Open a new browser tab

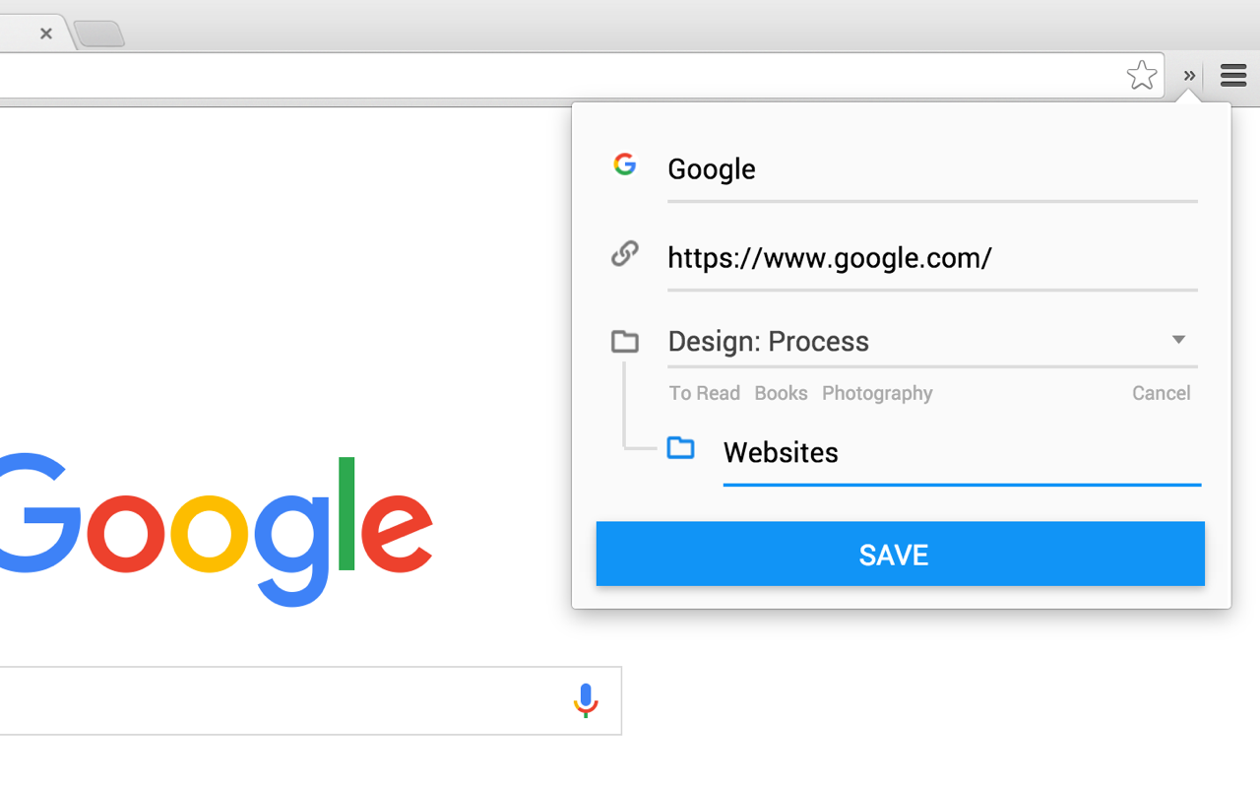pos(97,33)
